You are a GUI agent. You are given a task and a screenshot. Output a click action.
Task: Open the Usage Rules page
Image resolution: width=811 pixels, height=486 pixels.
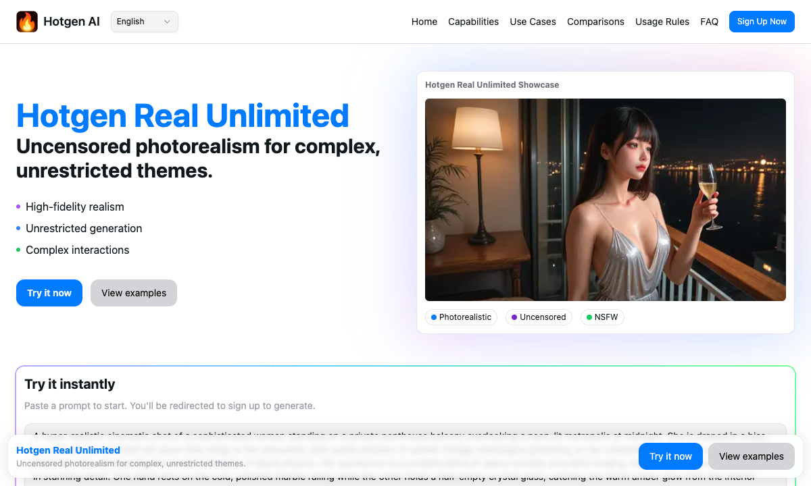[662, 22]
